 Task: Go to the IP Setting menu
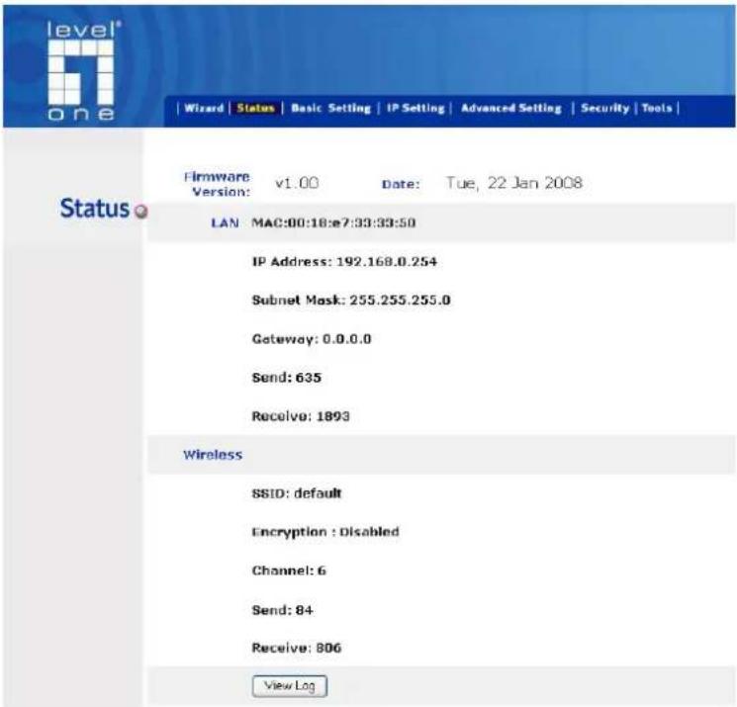click(x=415, y=108)
